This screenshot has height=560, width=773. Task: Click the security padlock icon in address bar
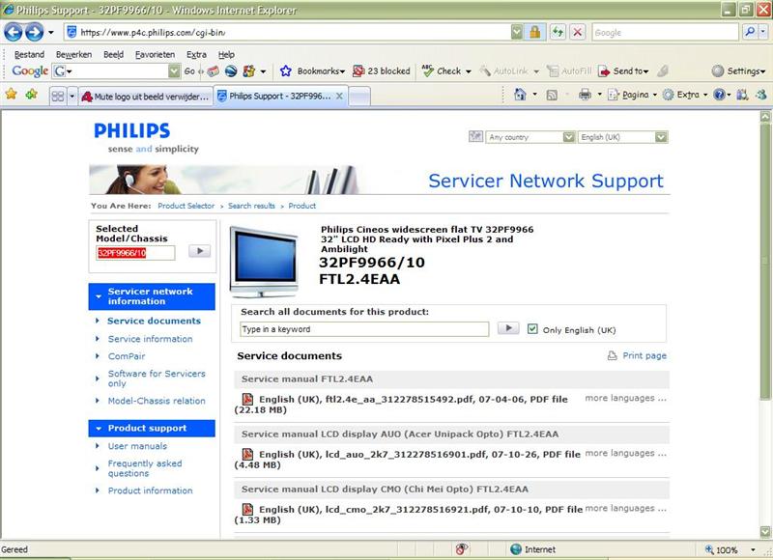(x=534, y=33)
